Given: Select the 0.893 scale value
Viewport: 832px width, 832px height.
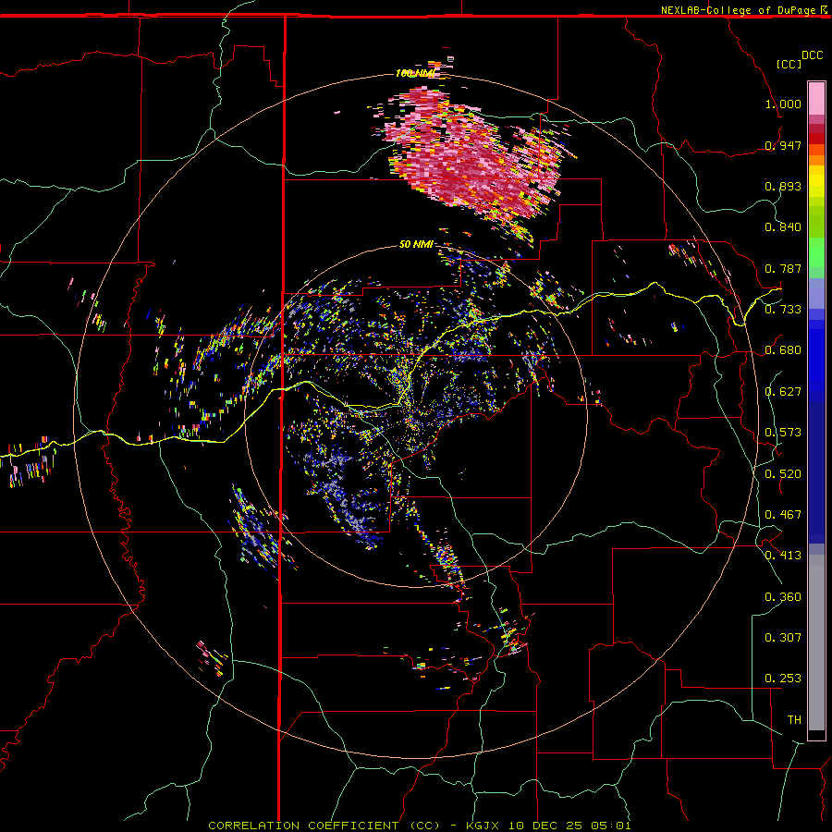Looking at the screenshot, I should (x=783, y=186).
